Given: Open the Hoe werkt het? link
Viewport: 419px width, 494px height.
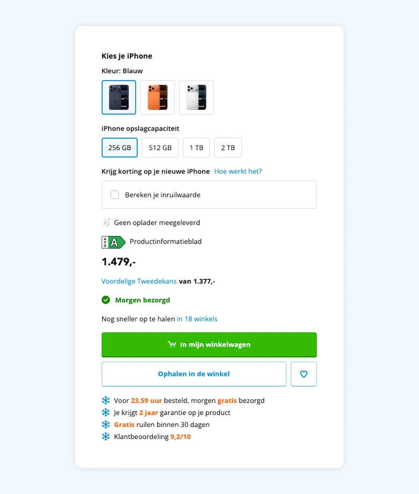Looking at the screenshot, I should (x=238, y=172).
